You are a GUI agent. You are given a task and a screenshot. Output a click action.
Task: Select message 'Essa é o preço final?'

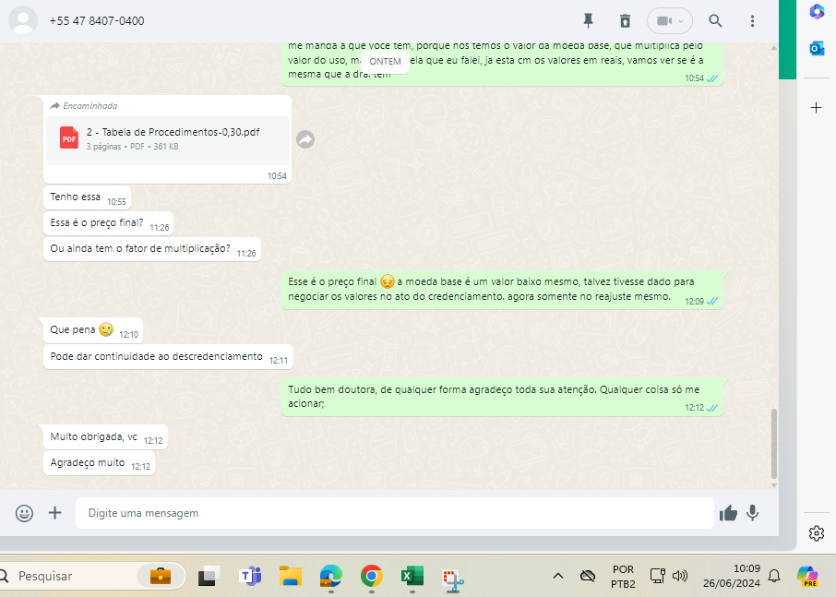(x=108, y=224)
